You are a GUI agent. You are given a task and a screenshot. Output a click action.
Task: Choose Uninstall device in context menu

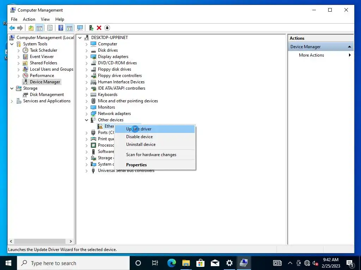pyautogui.click(x=155, y=144)
